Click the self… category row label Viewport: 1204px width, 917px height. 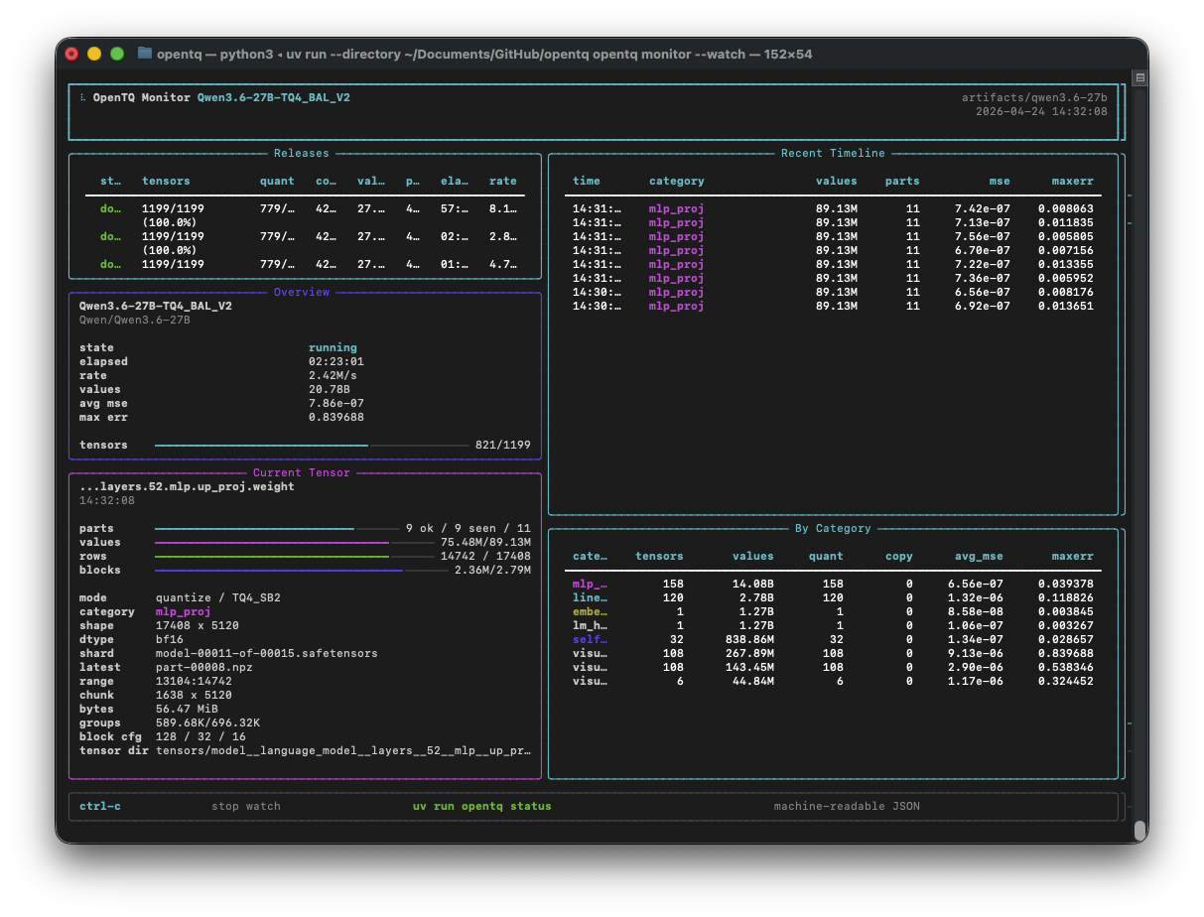(x=590, y=640)
